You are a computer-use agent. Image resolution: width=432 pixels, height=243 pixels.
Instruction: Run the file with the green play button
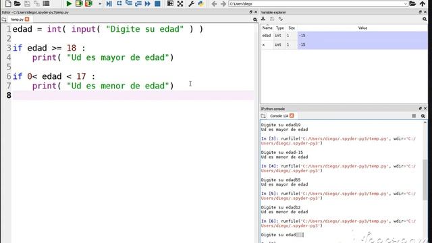pyautogui.click(x=69, y=3)
